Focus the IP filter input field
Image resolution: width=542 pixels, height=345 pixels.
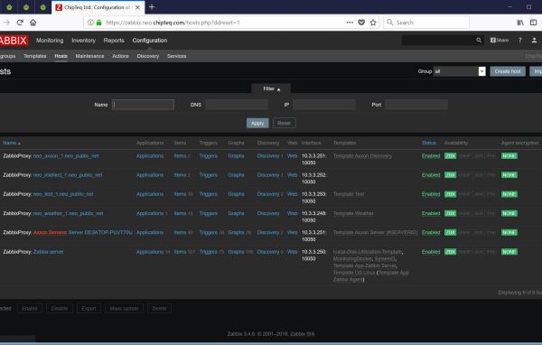[x=324, y=105]
